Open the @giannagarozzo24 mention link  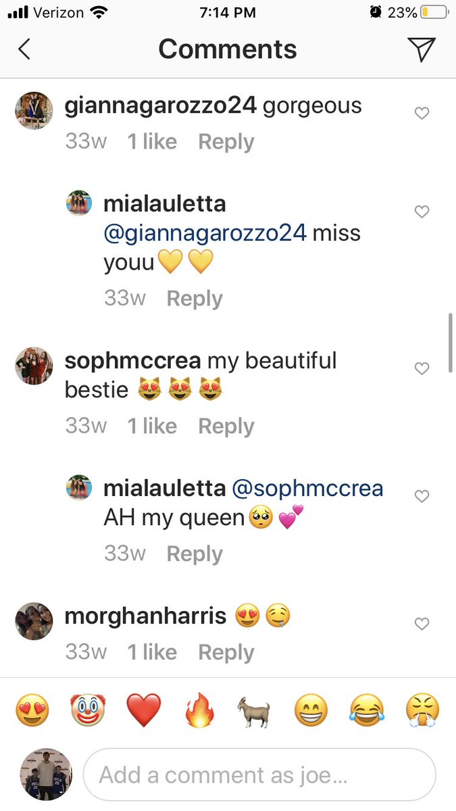205,233
